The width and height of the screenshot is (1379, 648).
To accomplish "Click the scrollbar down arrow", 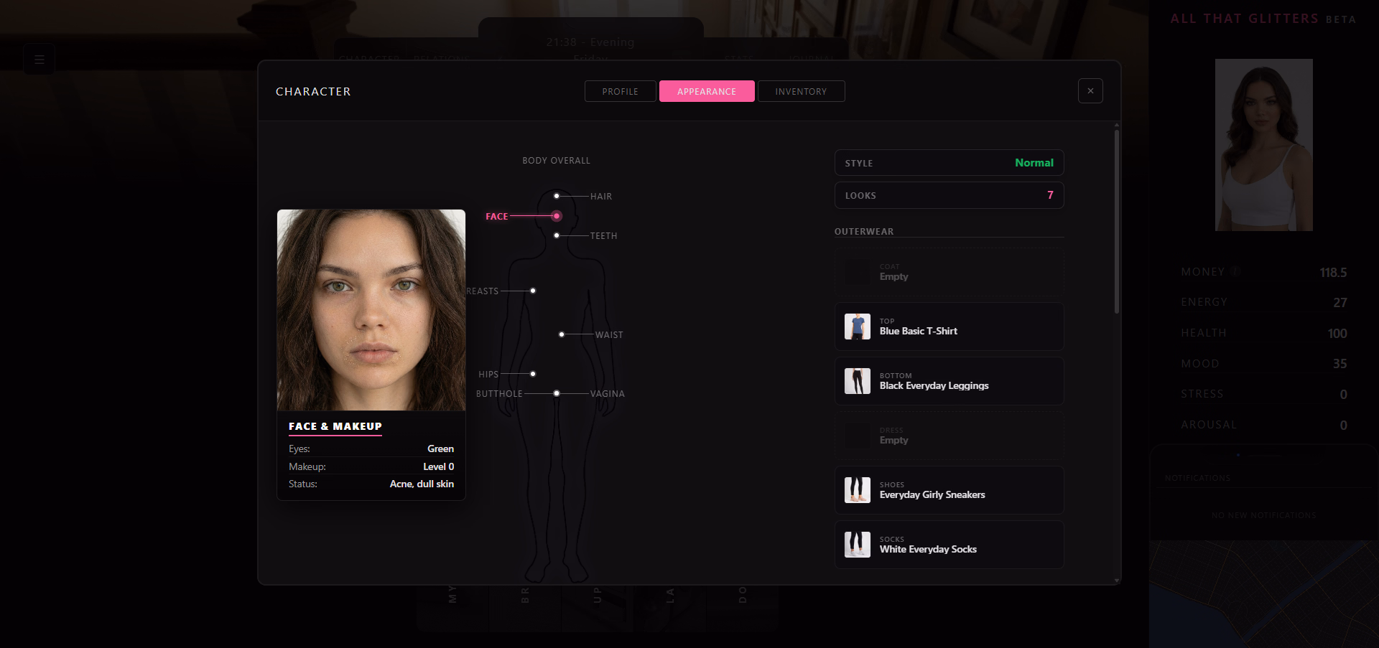I will click(x=1117, y=580).
